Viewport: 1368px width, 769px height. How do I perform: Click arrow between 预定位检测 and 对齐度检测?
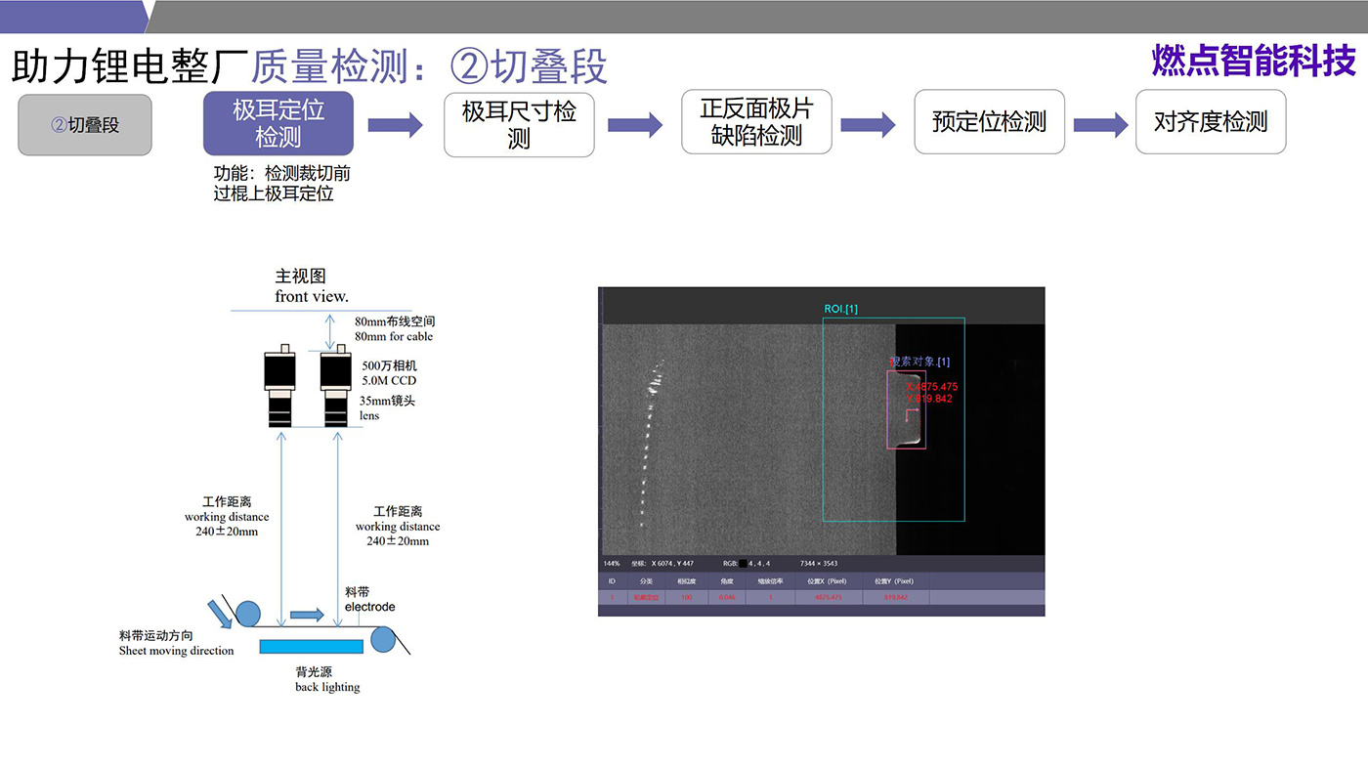[x=1100, y=124]
